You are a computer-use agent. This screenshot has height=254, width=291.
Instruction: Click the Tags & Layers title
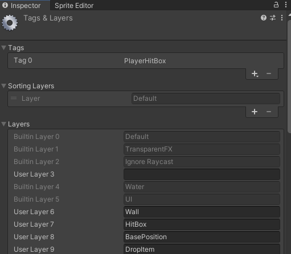tap(48, 18)
